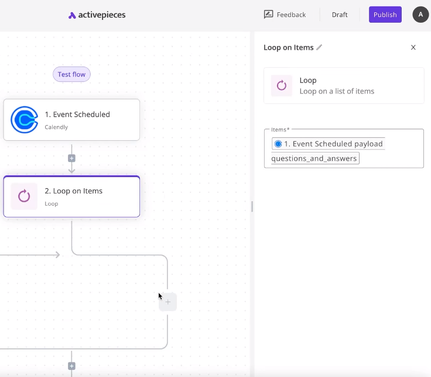Edit the Loop on Items step name
The width and height of the screenshot is (431, 377).
[319, 48]
